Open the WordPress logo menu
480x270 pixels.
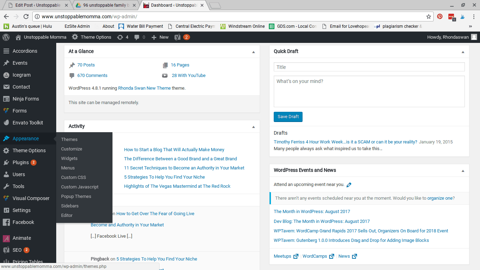pos(6,37)
